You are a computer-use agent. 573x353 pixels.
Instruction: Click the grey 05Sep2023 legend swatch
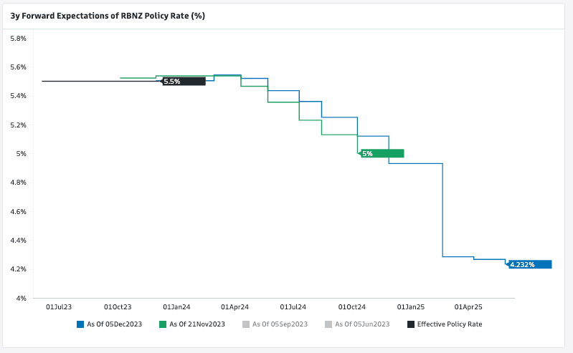(x=246, y=324)
